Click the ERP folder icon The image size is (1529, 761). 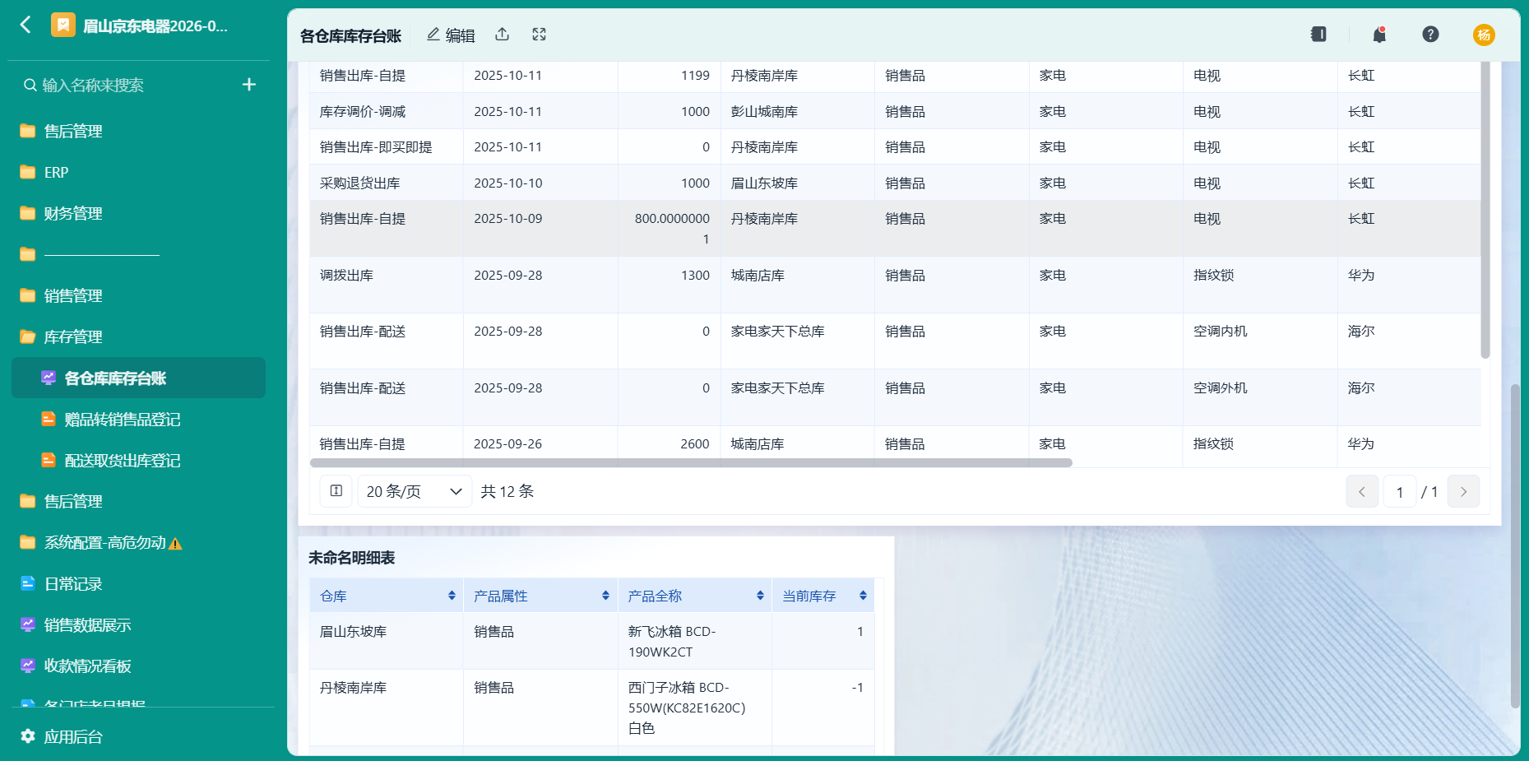point(28,172)
